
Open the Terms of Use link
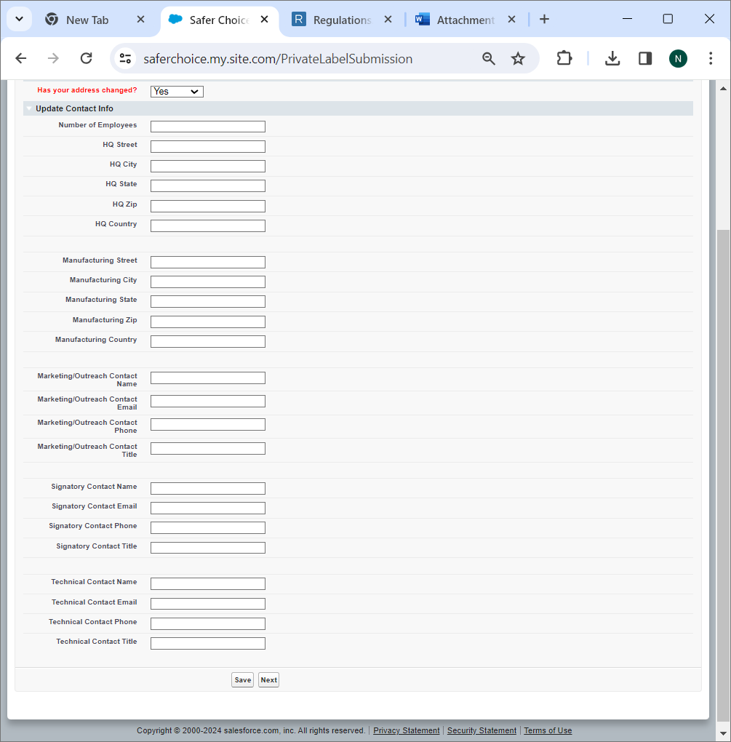[548, 730]
